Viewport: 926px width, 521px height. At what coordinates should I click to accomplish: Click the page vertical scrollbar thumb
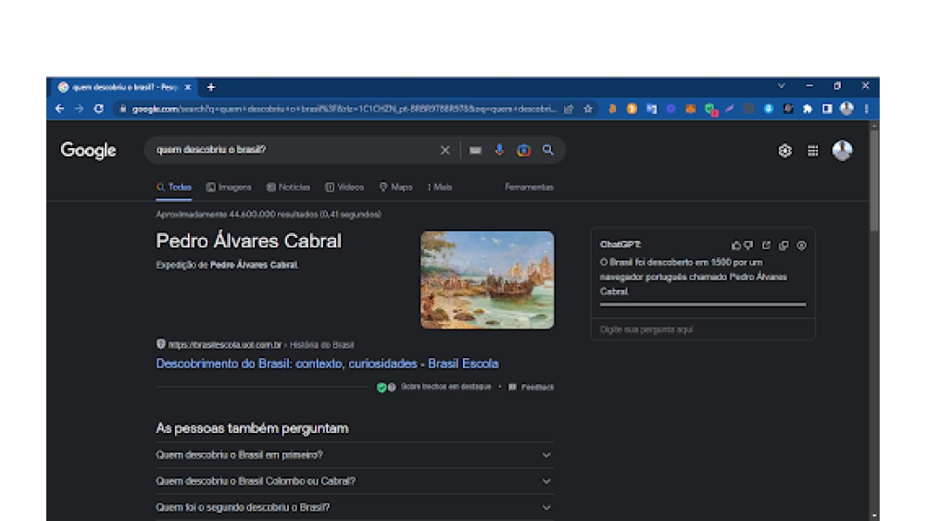874,180
